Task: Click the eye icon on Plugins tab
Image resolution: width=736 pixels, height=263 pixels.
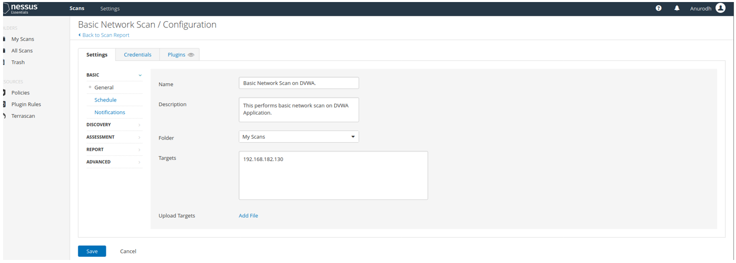Action: [x=191, y=55]
